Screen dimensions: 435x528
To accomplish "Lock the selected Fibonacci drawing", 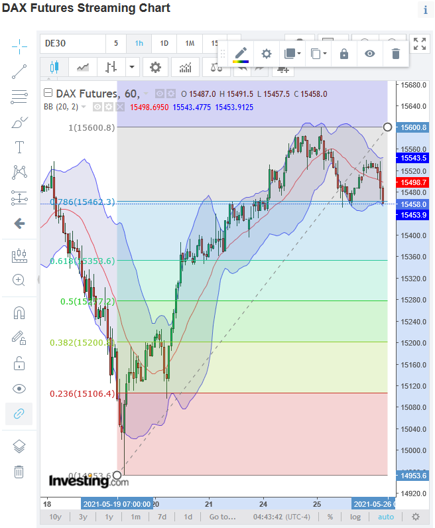I will coord(343,54).
